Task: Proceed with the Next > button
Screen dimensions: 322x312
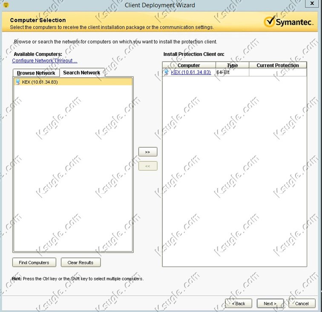Action: [x=270, y=303]
